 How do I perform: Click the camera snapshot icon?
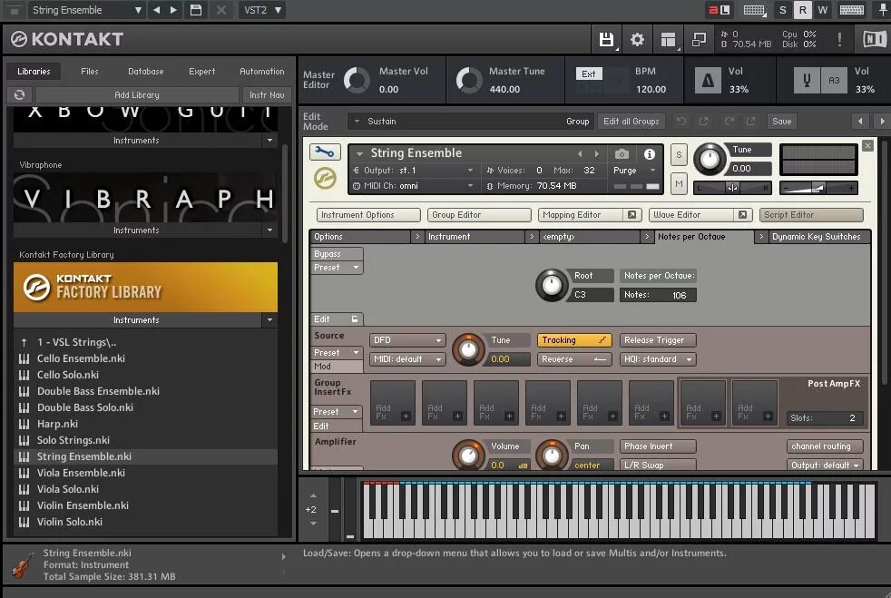pos(622,153)
